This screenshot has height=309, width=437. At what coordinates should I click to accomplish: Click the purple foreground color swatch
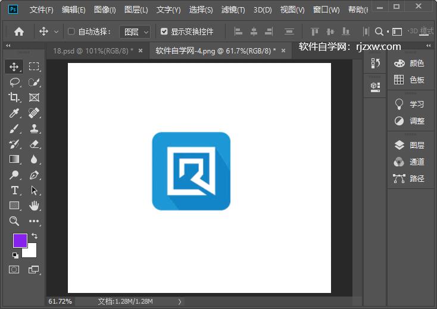pyautogui.click(x=20, y=240)
